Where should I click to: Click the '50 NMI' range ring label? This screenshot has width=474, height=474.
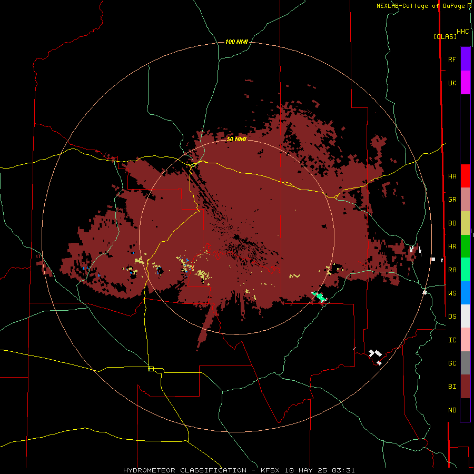coord(236,139)
